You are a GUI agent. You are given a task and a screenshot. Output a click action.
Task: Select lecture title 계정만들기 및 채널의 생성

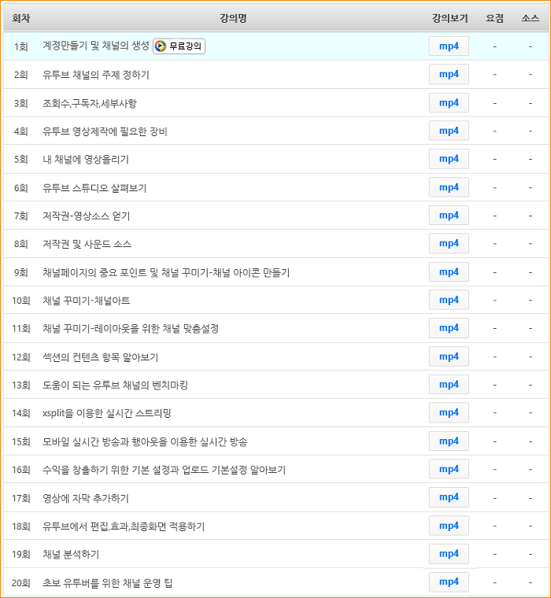96,46
